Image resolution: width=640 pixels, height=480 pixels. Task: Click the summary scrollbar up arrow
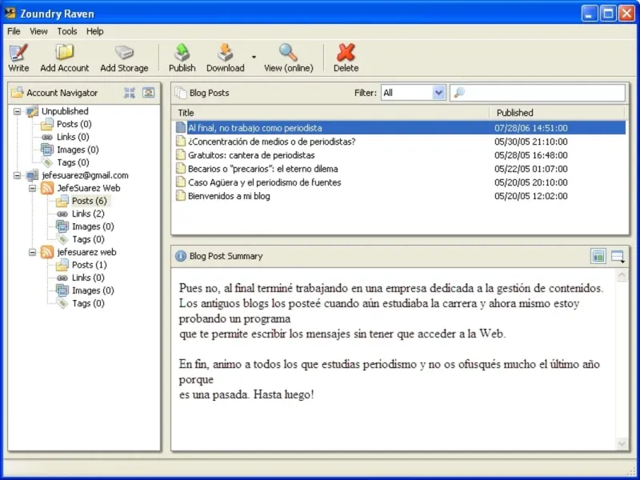pyautogui.click(x=622, y=275)
